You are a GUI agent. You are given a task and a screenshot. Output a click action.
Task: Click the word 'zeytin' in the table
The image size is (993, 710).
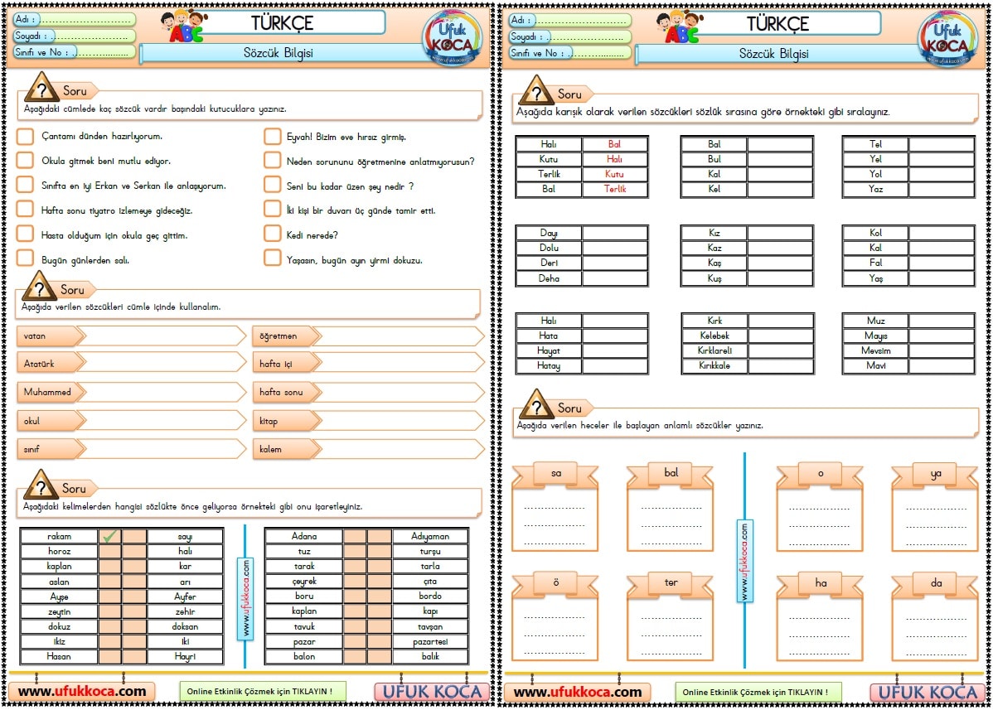click(x=59, y=612)
